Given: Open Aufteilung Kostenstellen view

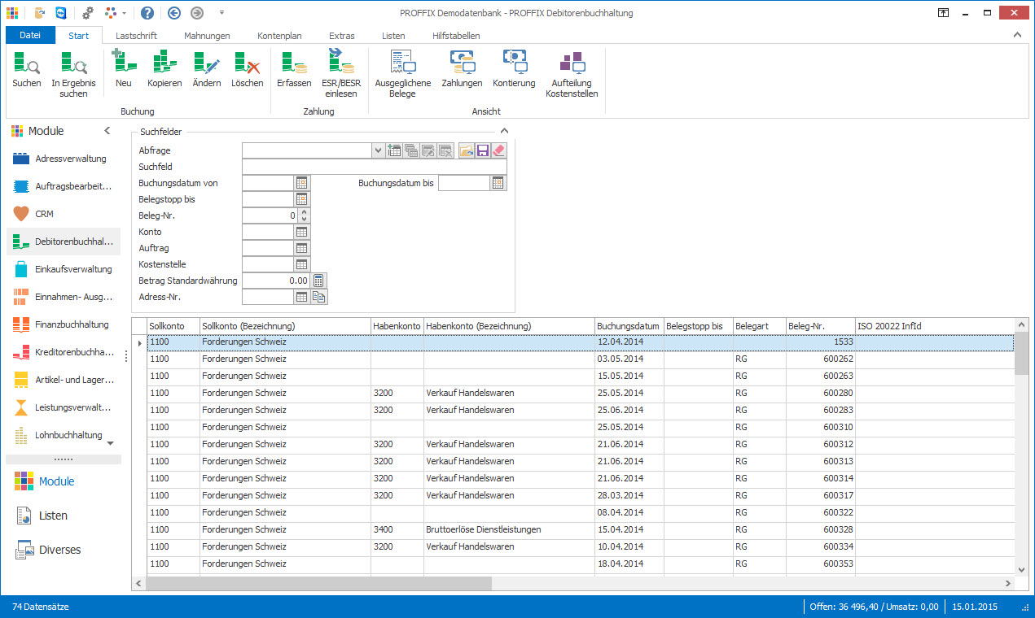Looking at the screenshot, I should pyautogui.click(x=572, y=73).
